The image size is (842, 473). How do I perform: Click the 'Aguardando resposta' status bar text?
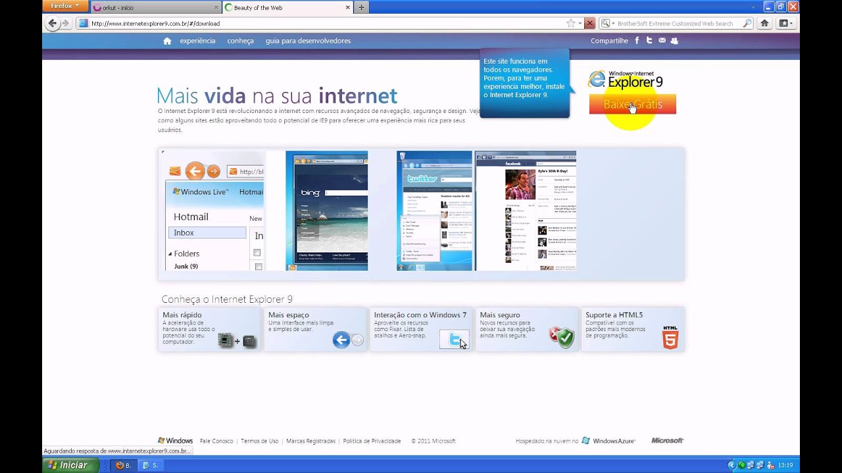point(117,451)
